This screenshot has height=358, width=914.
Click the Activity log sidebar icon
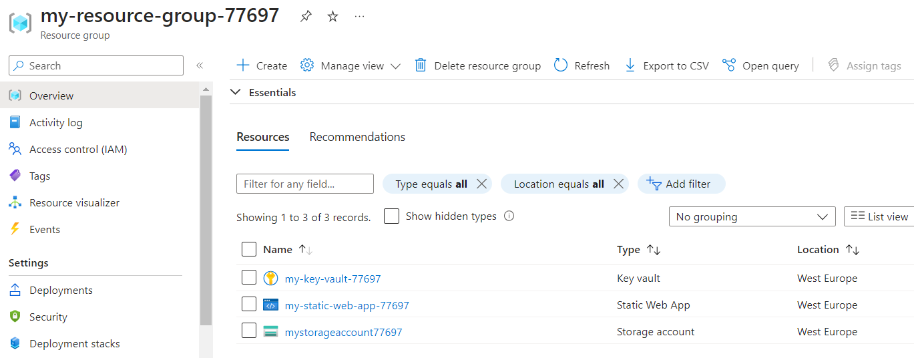(15, 122)
